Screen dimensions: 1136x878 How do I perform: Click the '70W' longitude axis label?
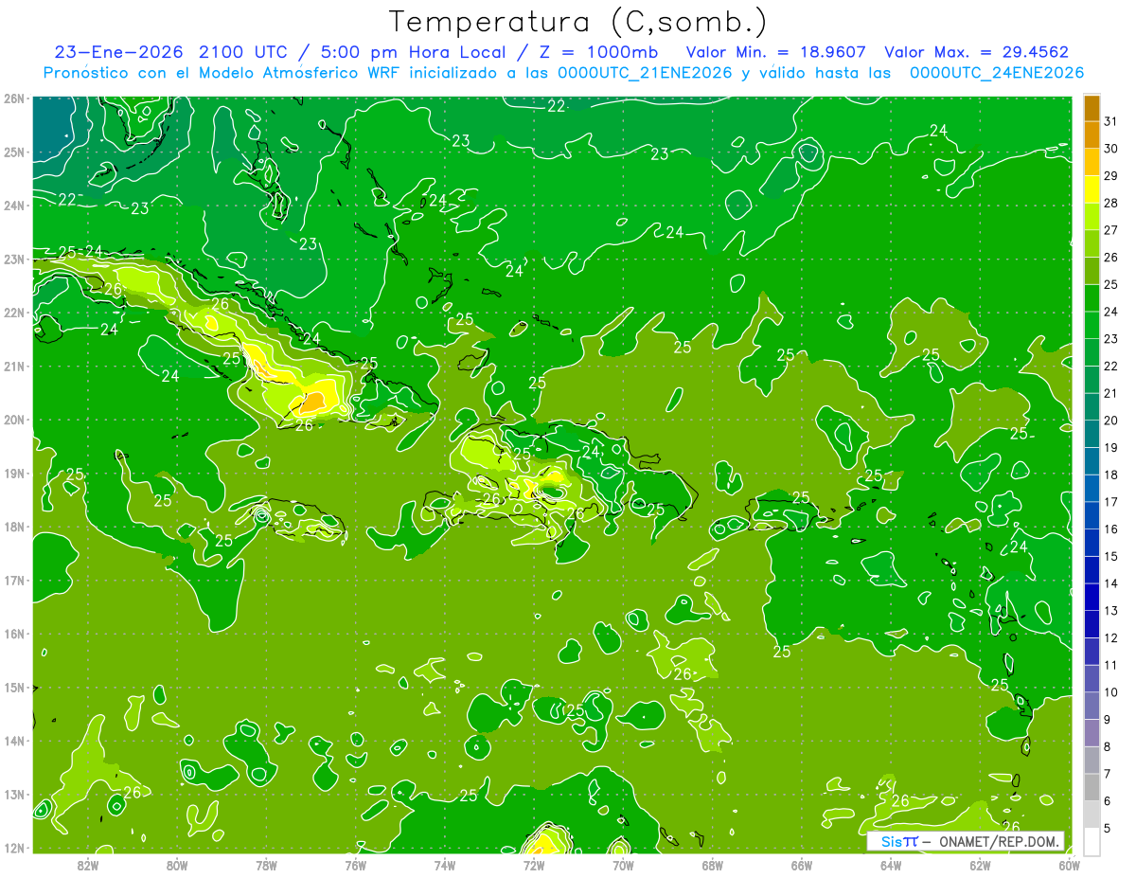(623, 865)
